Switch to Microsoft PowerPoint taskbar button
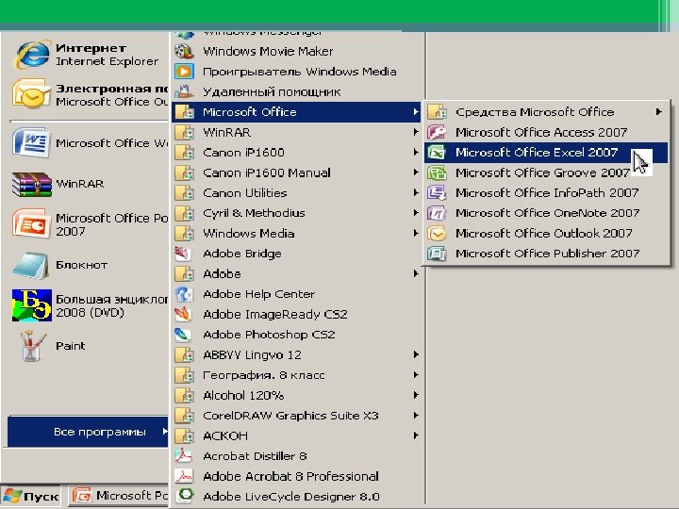 [118, 496]
